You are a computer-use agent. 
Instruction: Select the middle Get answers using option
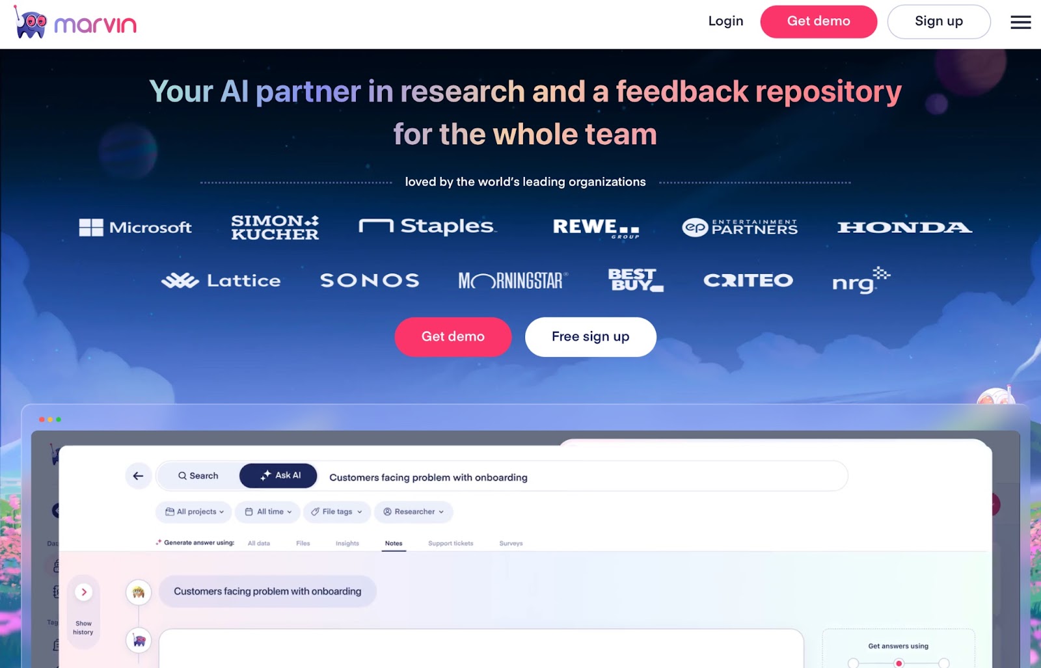(899, 663)
